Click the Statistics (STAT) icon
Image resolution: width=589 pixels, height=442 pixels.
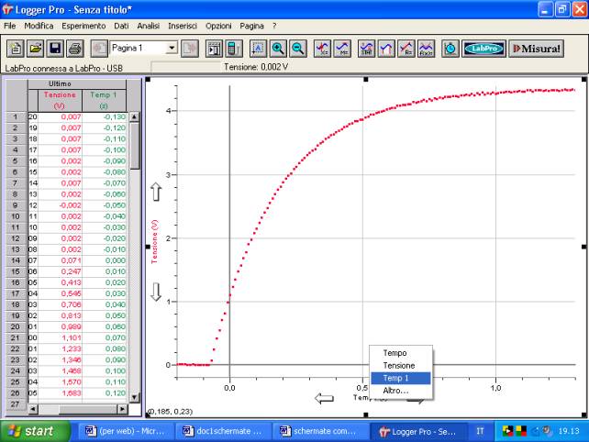coord(366,49)
